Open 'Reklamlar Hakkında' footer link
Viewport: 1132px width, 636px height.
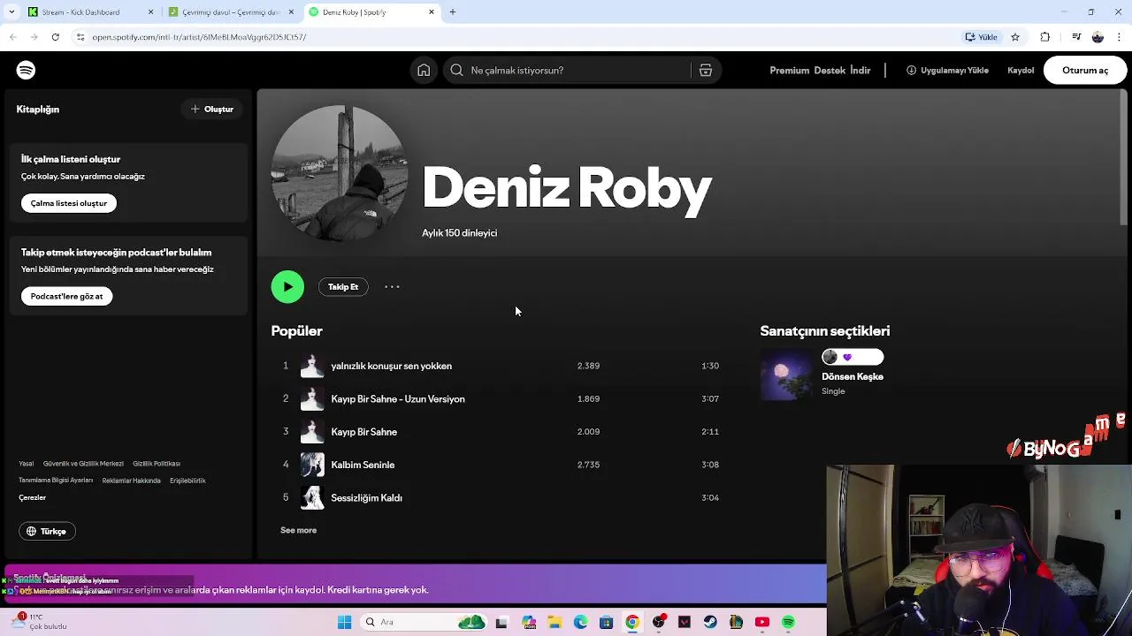pos(131,481)
